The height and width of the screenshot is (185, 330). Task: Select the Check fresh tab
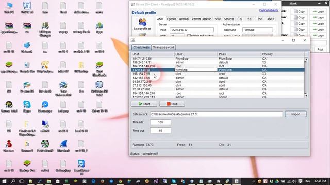(141, 47)
